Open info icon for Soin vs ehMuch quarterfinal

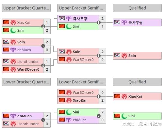[x=43, y=46]
